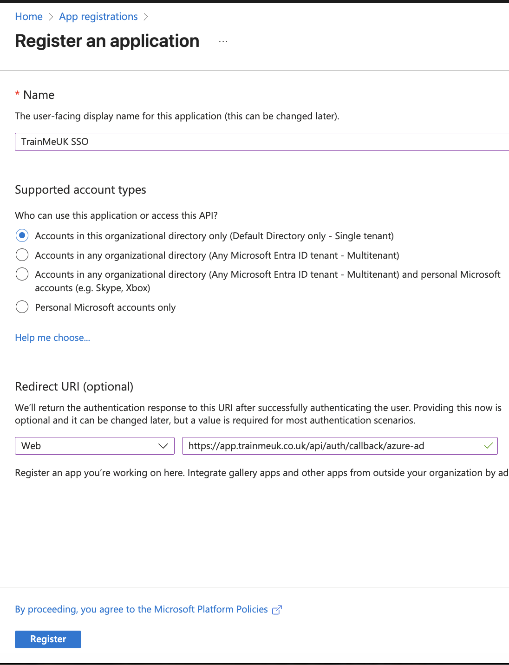Click the Register button

(x=48, y=639)
